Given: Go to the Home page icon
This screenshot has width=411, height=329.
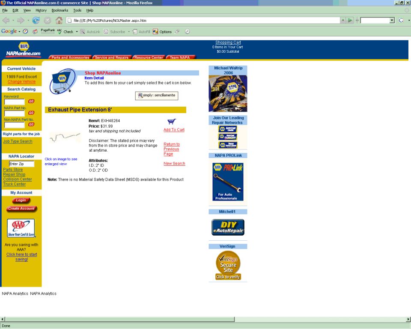Looking at the screenshot, I should point(59,20).
